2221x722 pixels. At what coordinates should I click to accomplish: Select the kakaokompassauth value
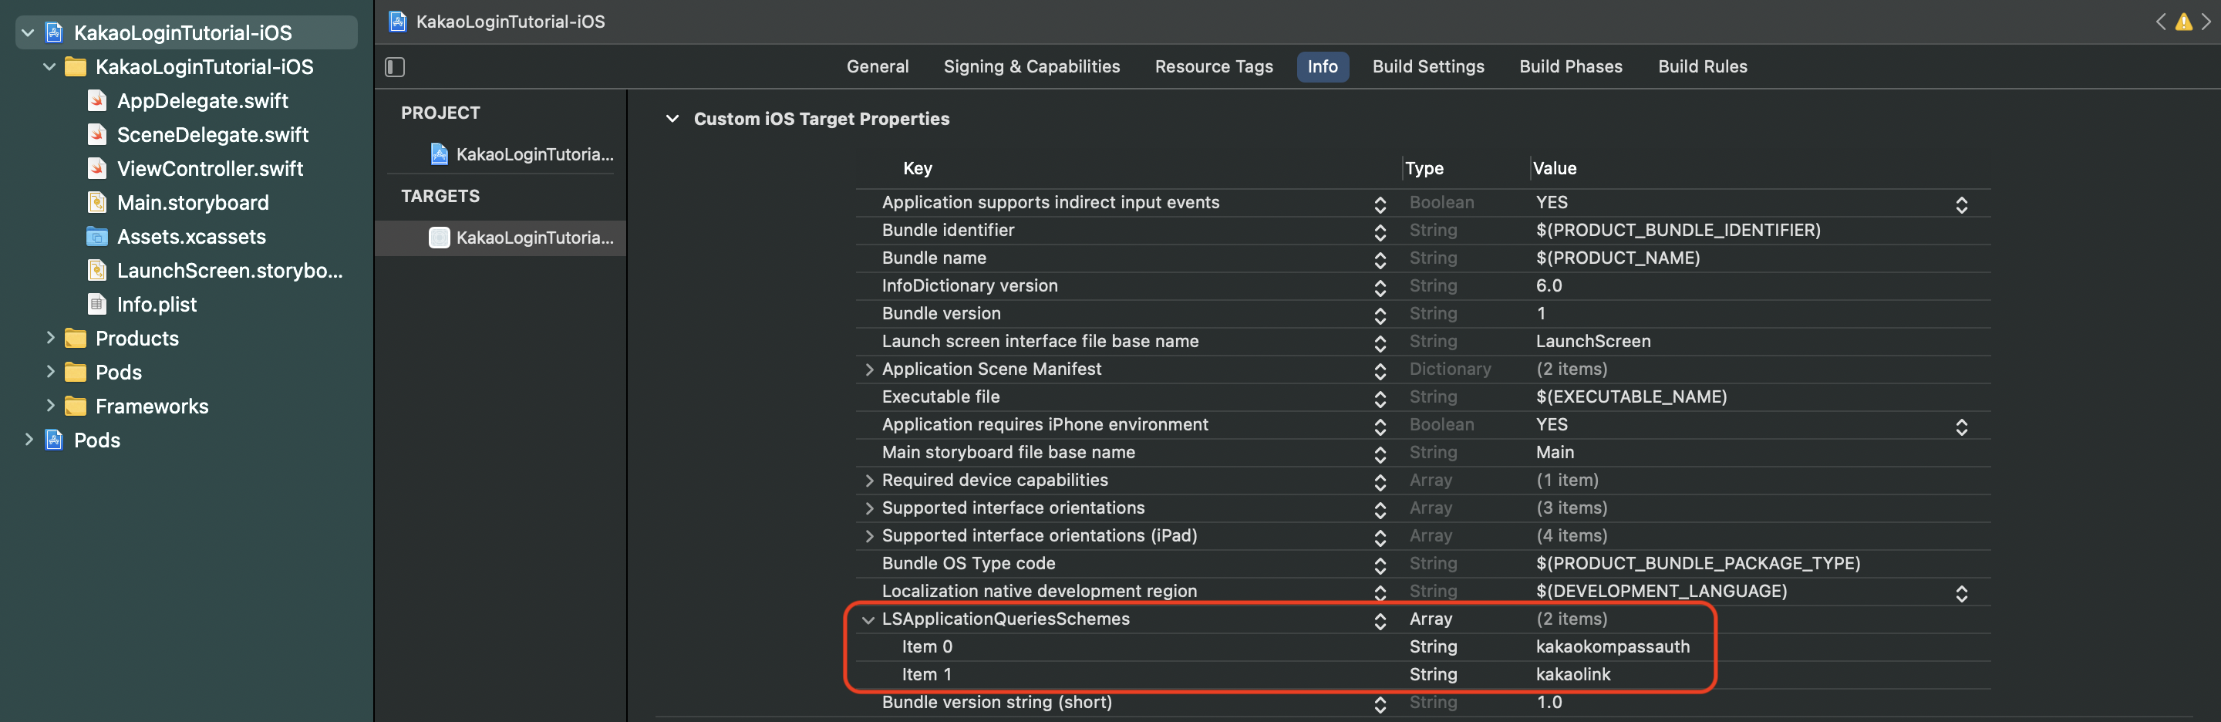tap(1613, 647)
